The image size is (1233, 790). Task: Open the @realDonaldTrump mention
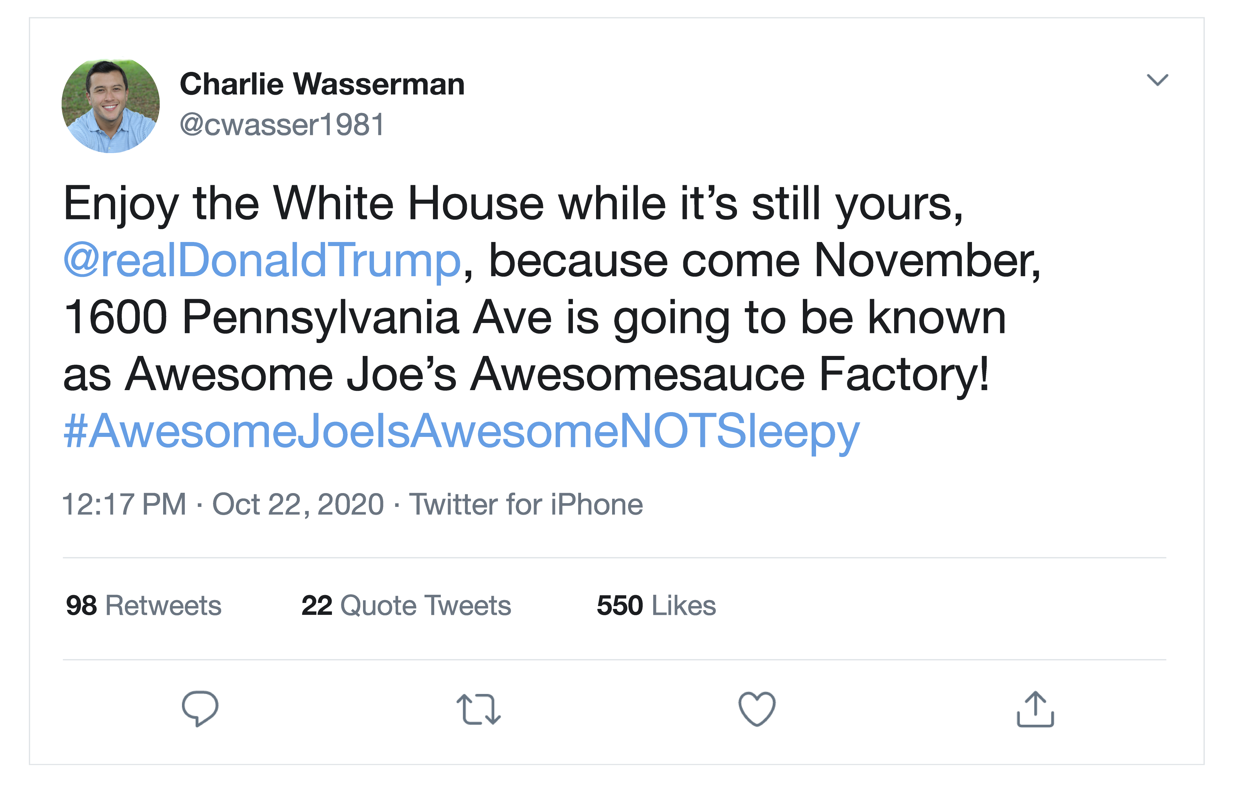[x=262, y=260]
